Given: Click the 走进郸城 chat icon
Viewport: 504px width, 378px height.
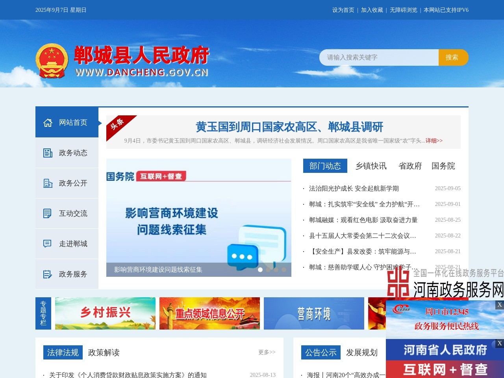Looking at the screenshot, I should coord(48,244).
